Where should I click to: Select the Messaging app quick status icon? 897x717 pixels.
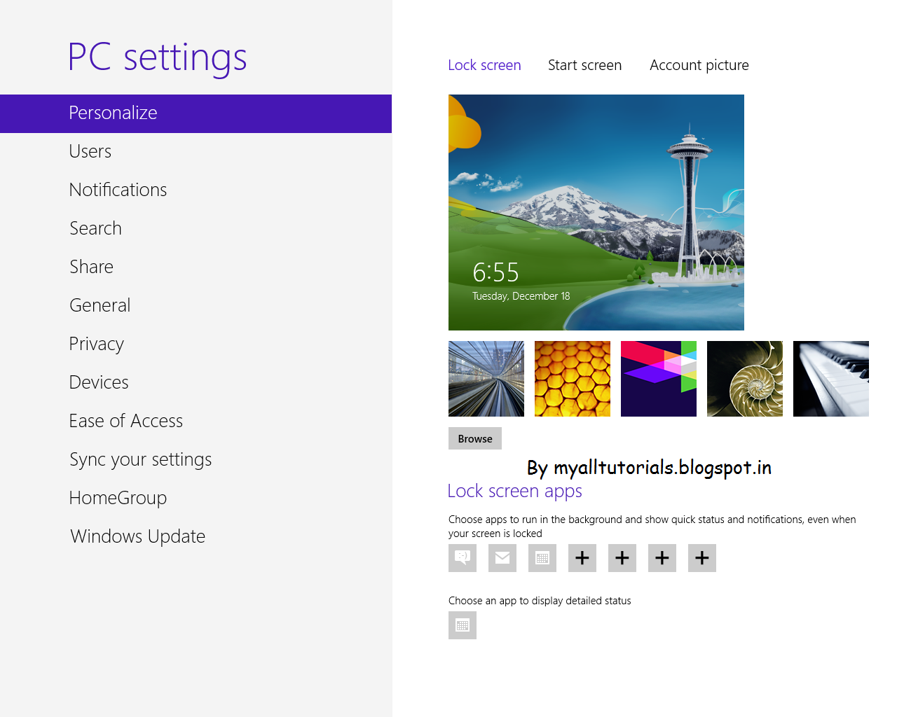tap(462, 558)
